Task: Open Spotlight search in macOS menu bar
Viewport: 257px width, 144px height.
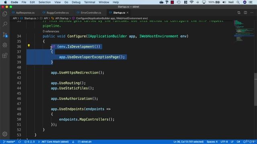Action: [x=238, y=2]
